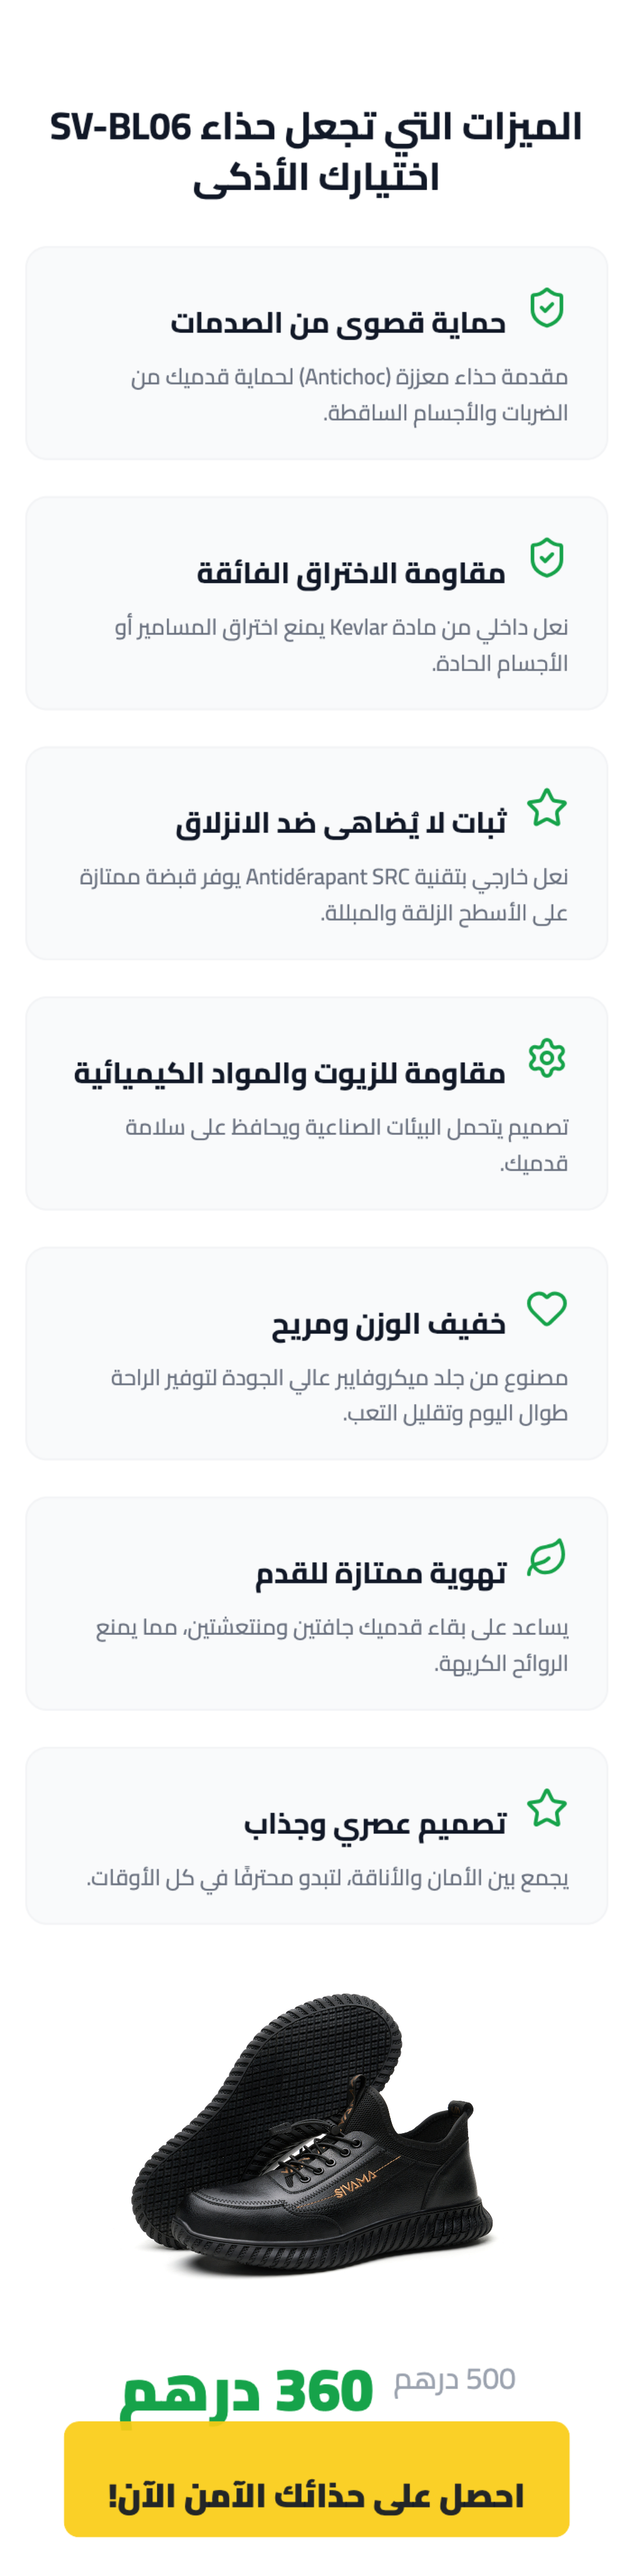Click the leaf icon beside تهوية ممتازة للقدم
Screen dimensions: 633x2576
(x=546, y=1558)
